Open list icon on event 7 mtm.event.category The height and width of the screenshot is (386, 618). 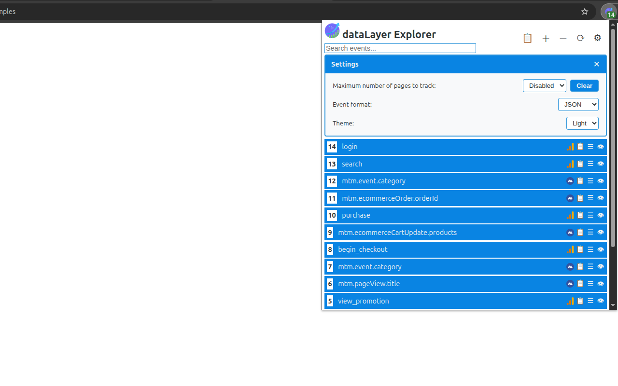590,267
